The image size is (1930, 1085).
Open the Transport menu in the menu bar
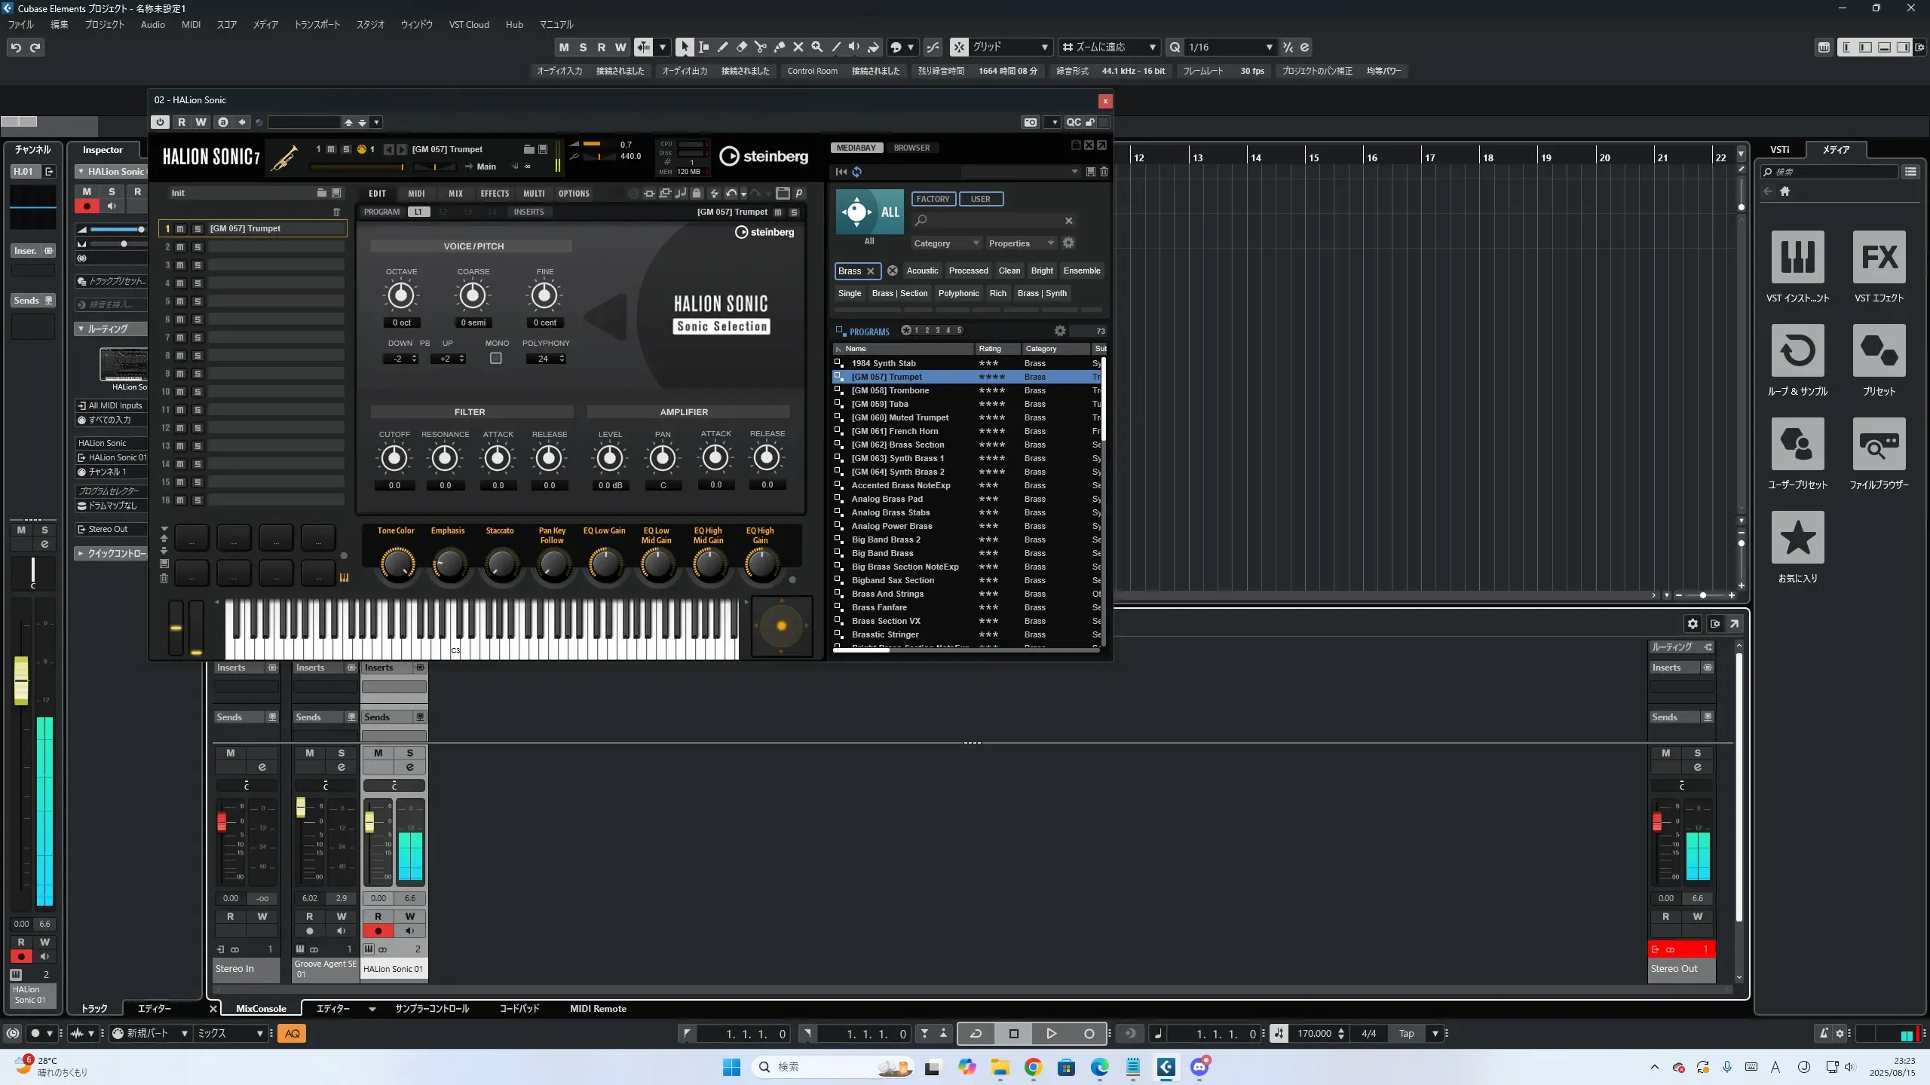[x=317, y=24]
